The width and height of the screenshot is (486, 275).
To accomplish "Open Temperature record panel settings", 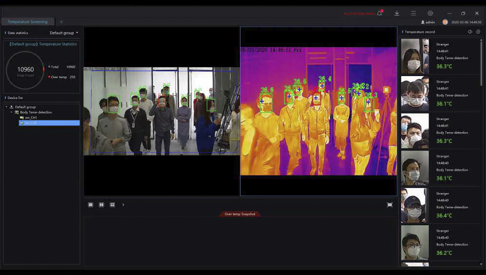I will pyautogui.click(x=478, y=32).
